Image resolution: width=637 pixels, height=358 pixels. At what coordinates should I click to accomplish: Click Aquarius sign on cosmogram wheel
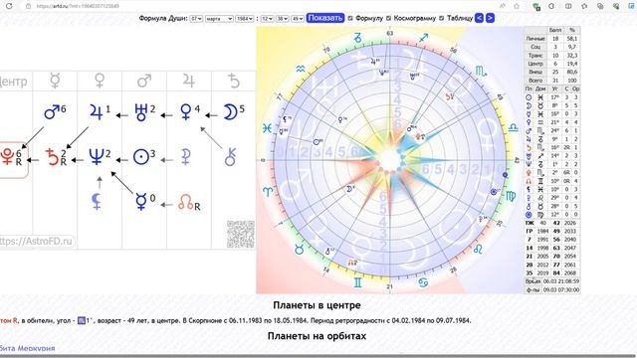tap(301, 69)
